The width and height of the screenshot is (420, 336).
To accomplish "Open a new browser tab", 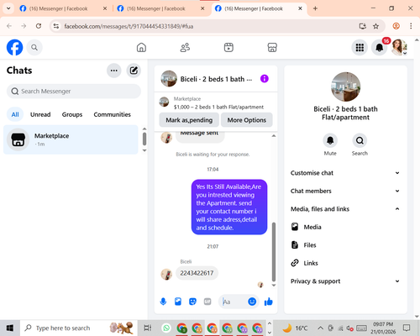I will (x=315, y=8).
